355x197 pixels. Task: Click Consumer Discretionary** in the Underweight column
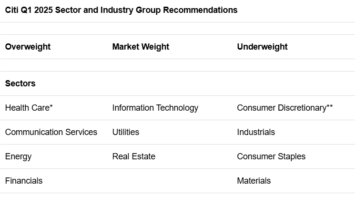[281, 108]
